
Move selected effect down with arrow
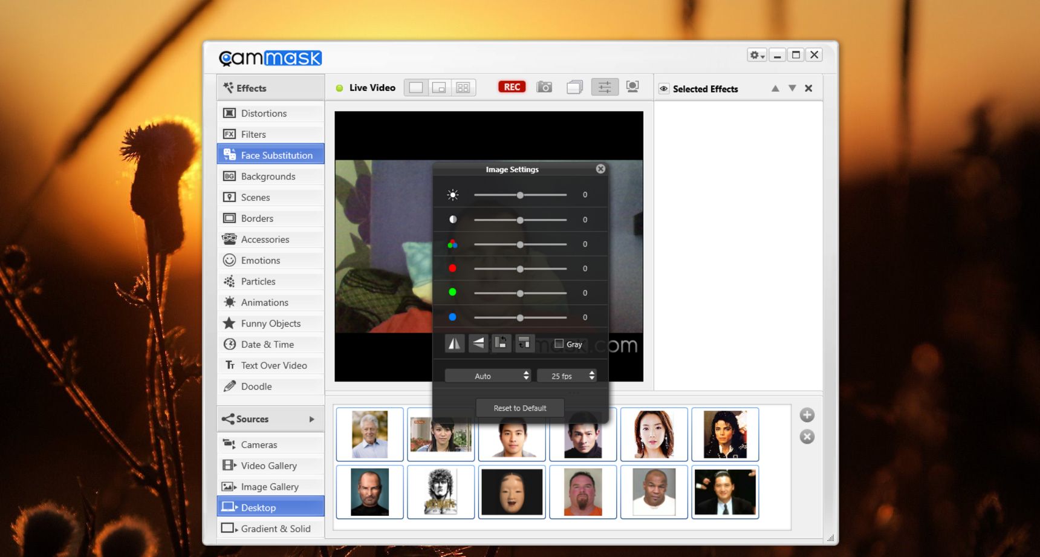point(792,88)
